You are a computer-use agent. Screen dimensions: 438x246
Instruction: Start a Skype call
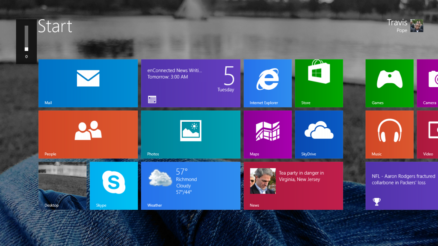[x=113, y=186]
